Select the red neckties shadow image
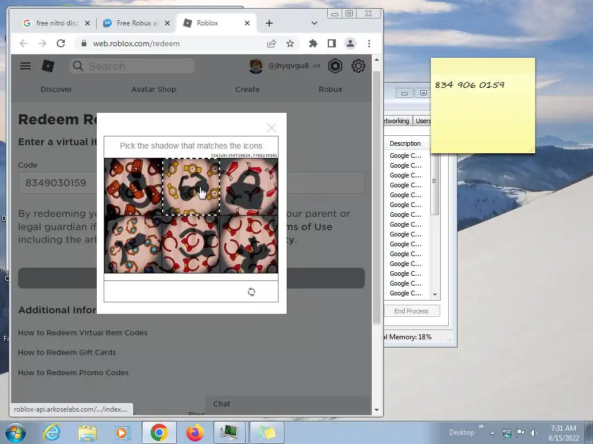Image resolution: width=593 pixels, height=444 pixels. pos(249,187)
